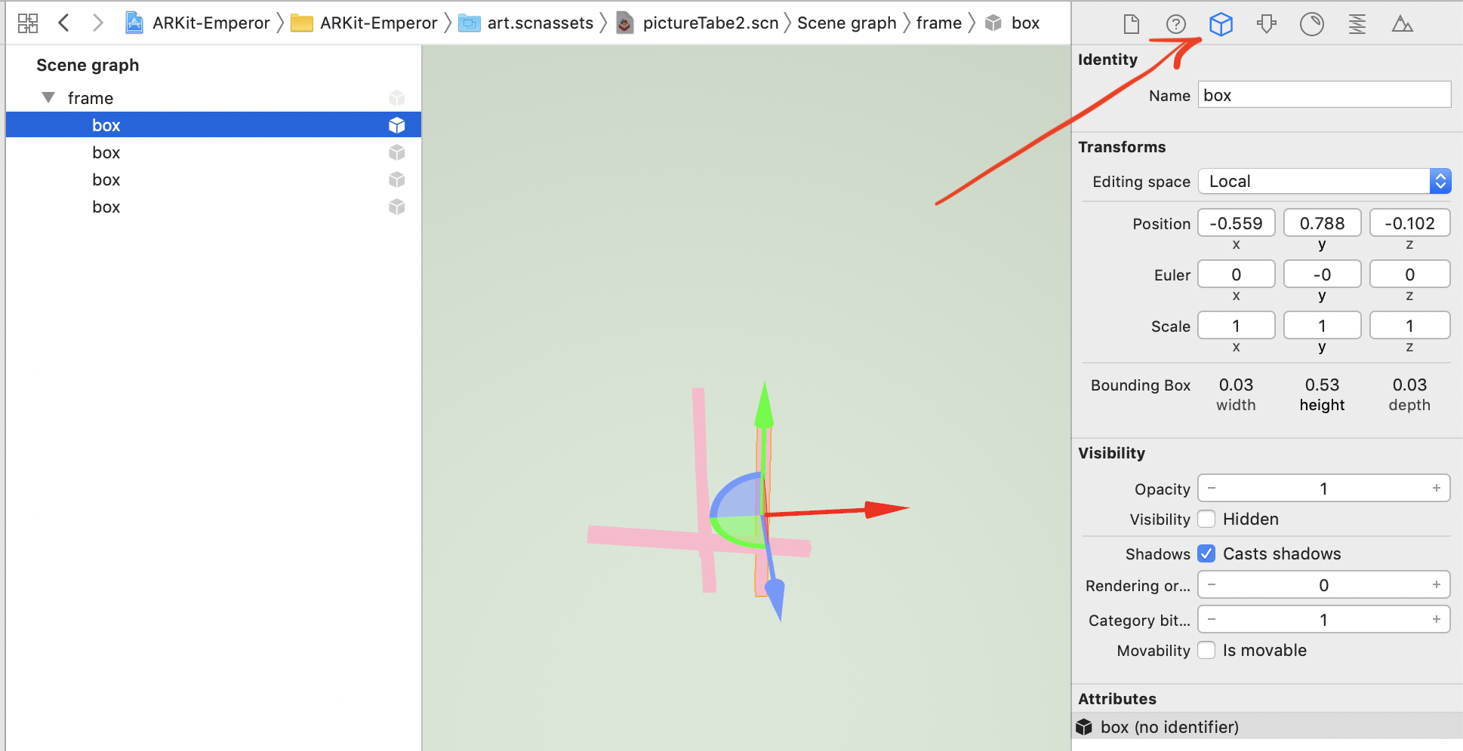Select ARKit-Emperor project in breadcrumb path
1463x751 pixels.
coord(211,23)
